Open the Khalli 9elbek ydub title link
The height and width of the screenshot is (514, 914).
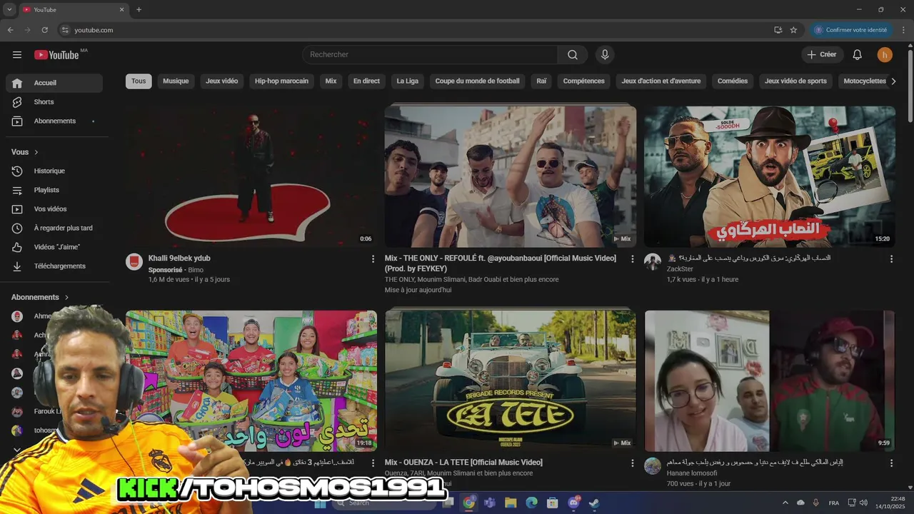tap(179, 258)
